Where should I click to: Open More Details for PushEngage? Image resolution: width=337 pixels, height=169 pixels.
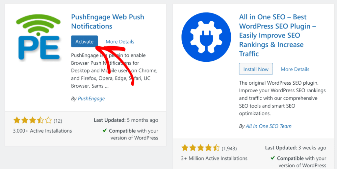[x=120, y=42]
